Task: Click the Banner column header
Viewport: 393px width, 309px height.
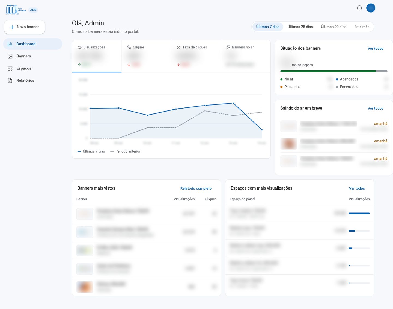Action: pos(82,199)
